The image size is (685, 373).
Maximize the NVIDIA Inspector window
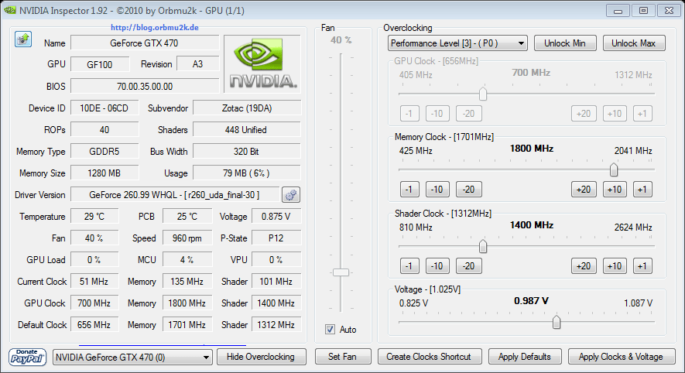643,11
